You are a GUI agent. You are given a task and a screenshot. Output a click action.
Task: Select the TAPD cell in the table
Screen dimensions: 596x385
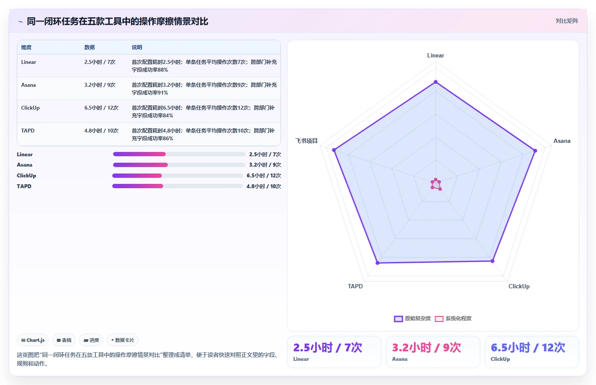pos(28,131)
